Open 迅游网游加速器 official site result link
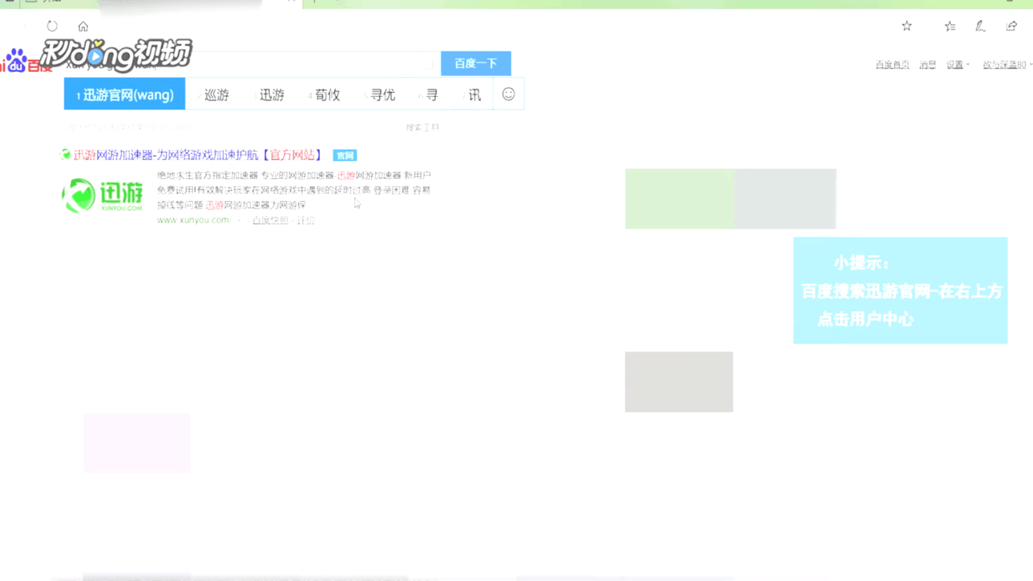The height and width of the screenshot is (581, 1033). pyautogui.click(x=197, y=155)
